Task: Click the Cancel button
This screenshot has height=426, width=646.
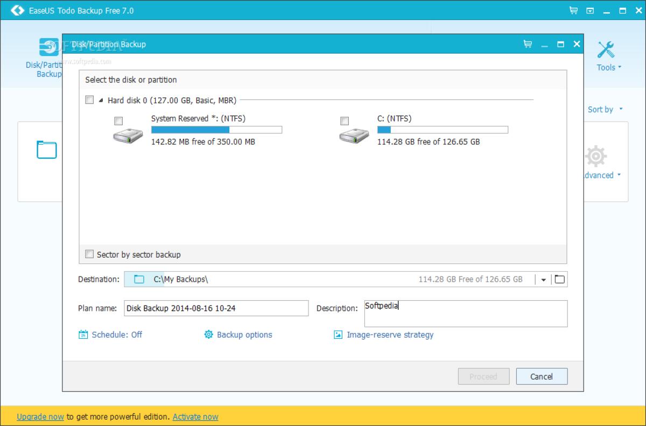Action: click(x=542, y=376)
